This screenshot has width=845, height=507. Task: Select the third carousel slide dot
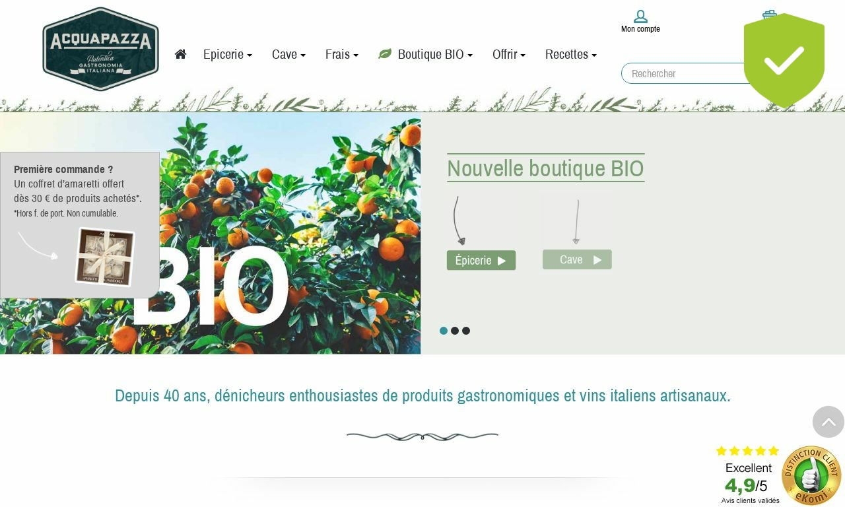tap(466, 331)
